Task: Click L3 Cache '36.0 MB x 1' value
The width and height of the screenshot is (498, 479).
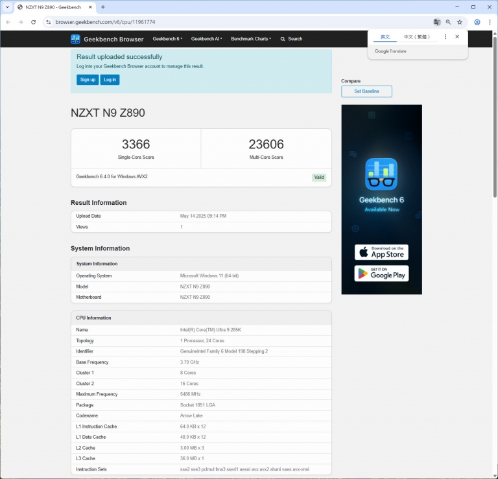Action: [x=192, y=458]
